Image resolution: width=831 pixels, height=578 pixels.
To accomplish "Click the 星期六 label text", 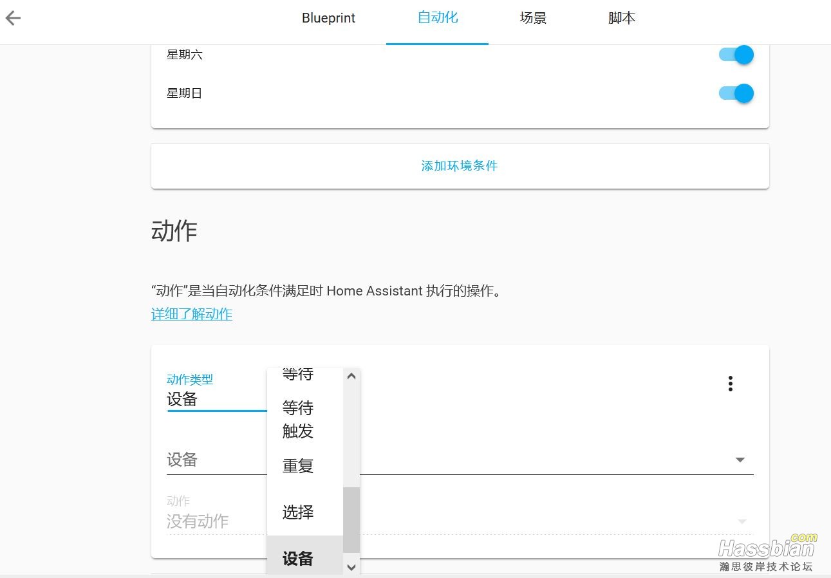I will tap(185, 55).
